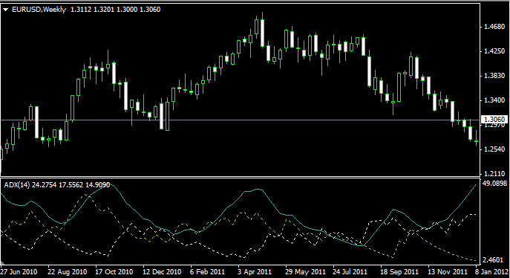
Task: Click the ADX(14) indicator label
Action: pos(17,185)
